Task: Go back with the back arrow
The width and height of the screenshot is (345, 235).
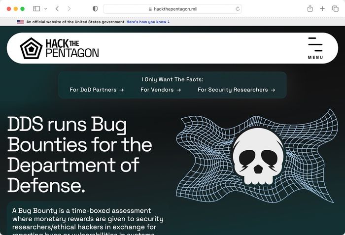Action: pyautogui.click(x=57, y=9)
